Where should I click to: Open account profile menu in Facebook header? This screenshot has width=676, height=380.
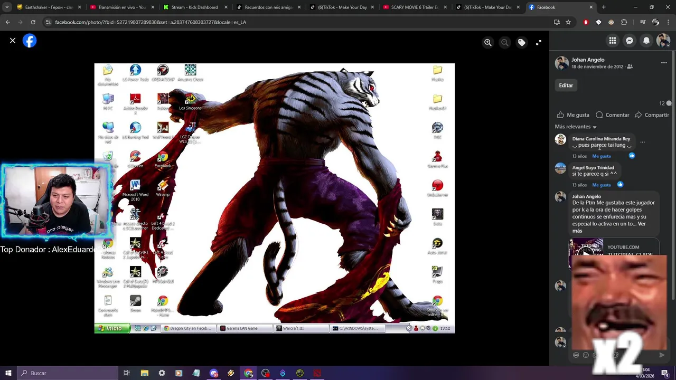coord(663,41)
